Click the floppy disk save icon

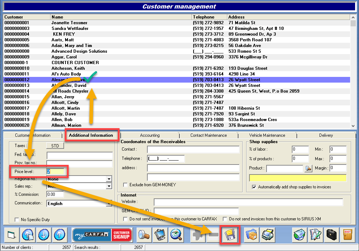(230, 235)
